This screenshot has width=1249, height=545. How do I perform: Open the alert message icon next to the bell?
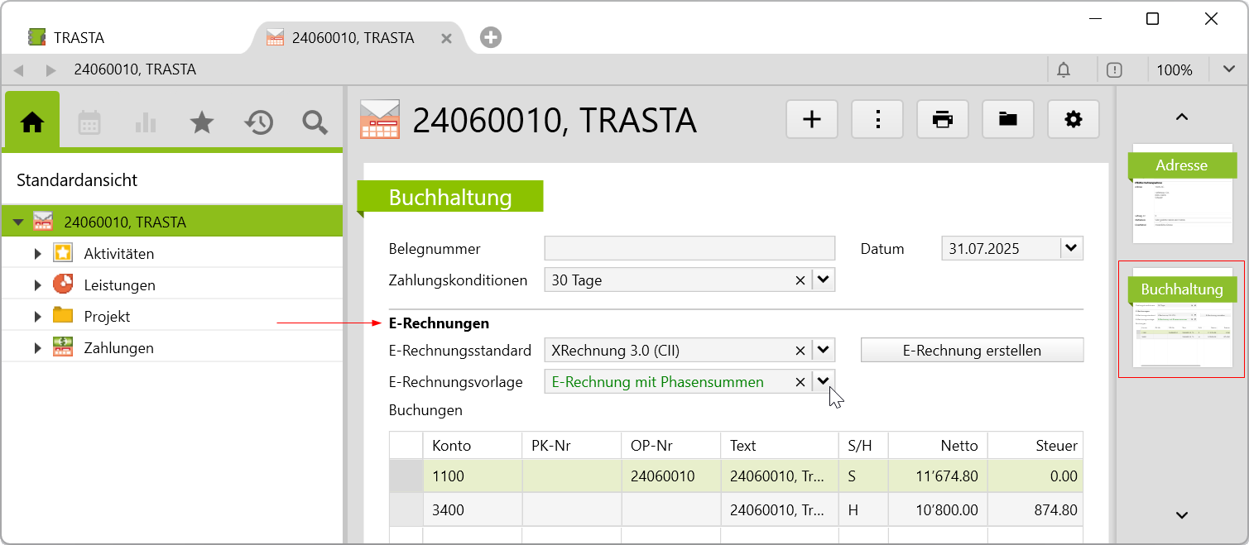(x=1114, y=69)
